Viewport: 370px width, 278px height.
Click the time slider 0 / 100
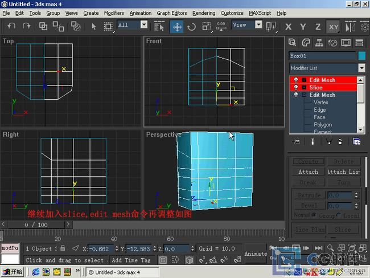click(36, 224)
